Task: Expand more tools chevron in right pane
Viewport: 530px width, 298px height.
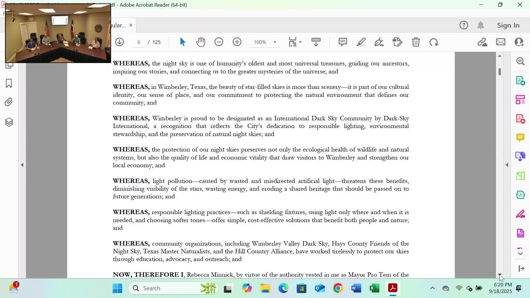Action: tap(520, 253)
